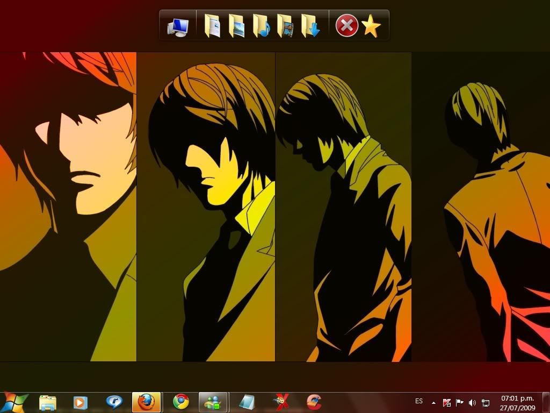The height and width of the screenshot is (413, 550).
Task: Open the volume control in the tray
Action: pos(473,403)
